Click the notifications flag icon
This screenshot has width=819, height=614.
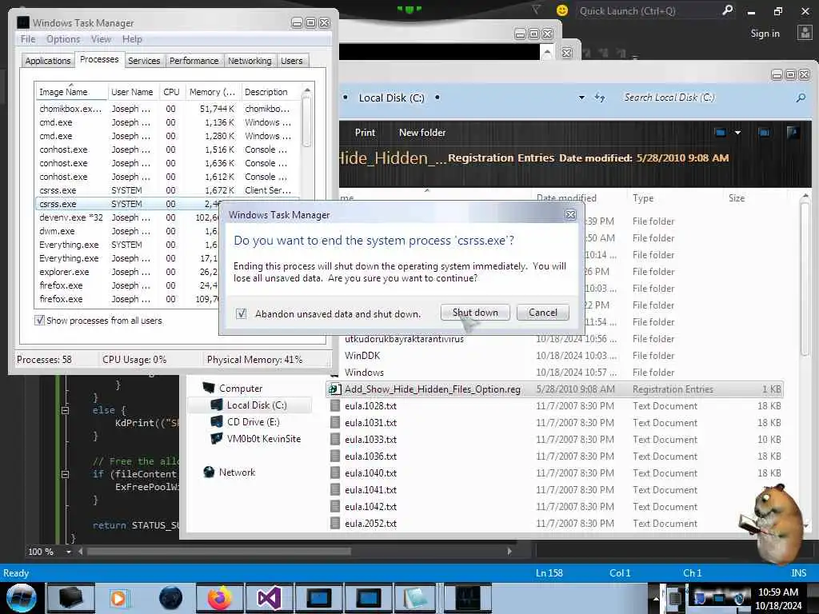tap(536, 10)
